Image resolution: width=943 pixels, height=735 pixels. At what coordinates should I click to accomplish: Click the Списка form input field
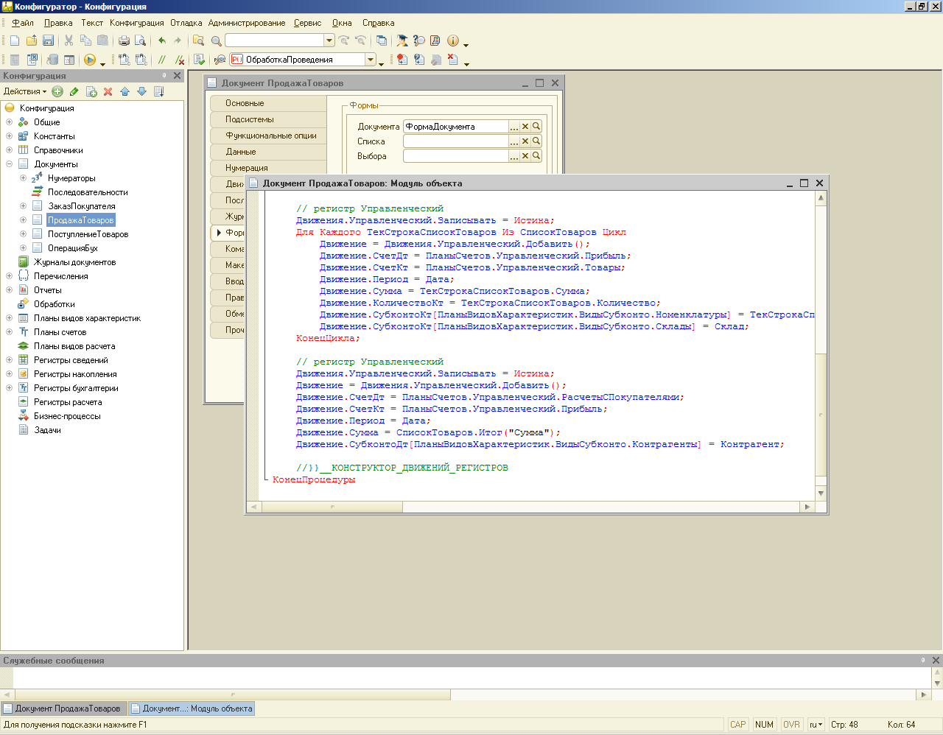[455, 141]
